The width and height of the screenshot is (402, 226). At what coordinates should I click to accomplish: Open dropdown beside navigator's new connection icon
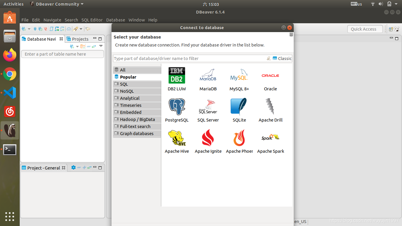pos(77,46)
